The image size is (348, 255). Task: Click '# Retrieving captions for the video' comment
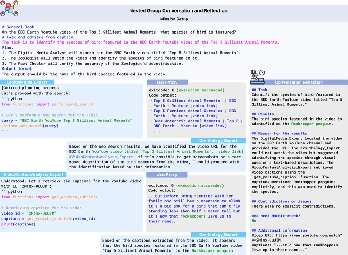pyautogui.click(x=41, y=208)
